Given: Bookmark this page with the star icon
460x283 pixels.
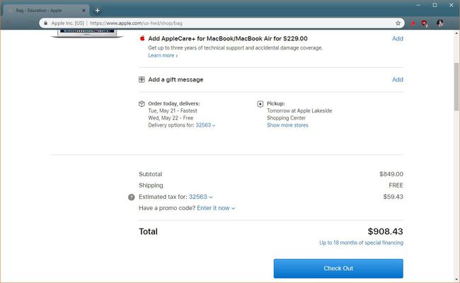Looking at the screenshot, I should [x=398, y=23].
